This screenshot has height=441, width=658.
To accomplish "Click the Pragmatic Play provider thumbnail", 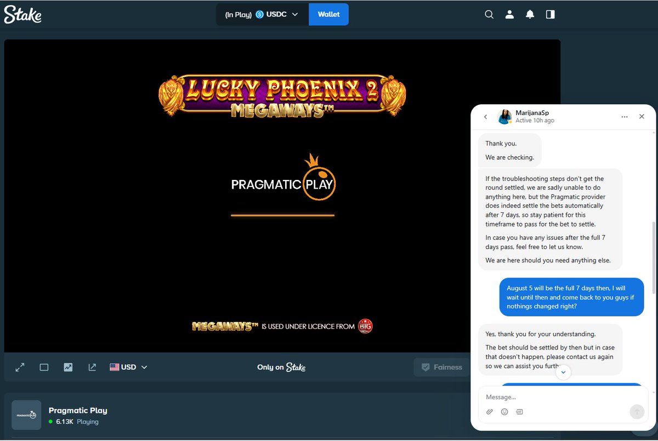I will pyautogui.click(x=26, y=415).
